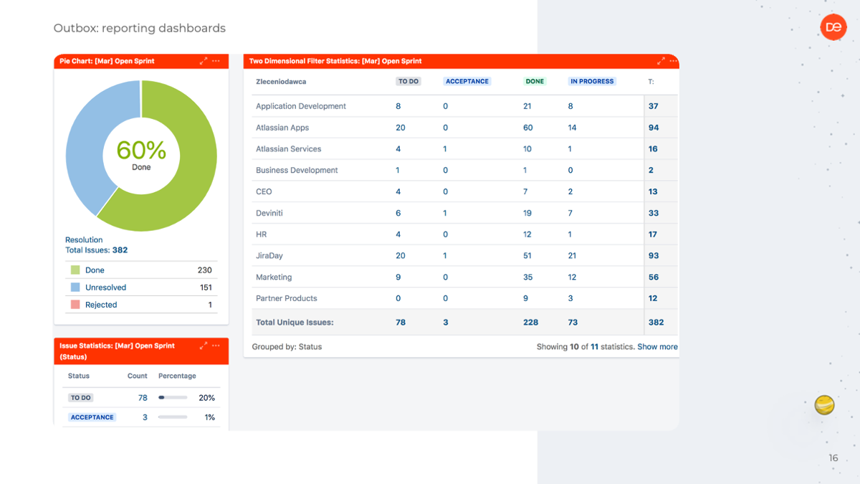Click the DONE status column header
This screenshot has width=860, height=484.
tap(535, 81)
